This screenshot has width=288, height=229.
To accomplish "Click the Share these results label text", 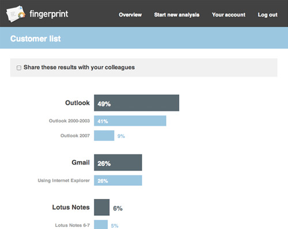I will tap(79, 67).
